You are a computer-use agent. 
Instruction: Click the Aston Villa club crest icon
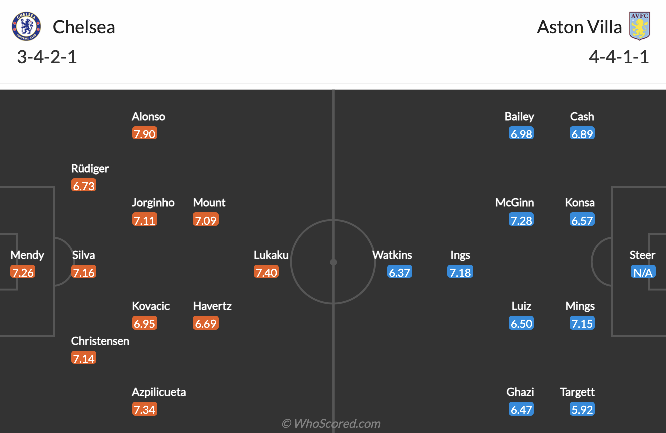(x=639, y=26)
